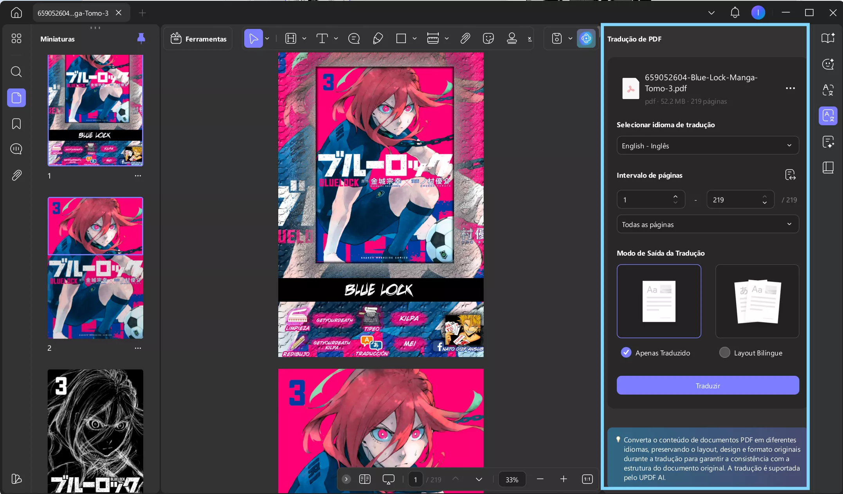Open the UPDF AI assistant icon
This screenshot has width=843, height=494.
point(586,38)
